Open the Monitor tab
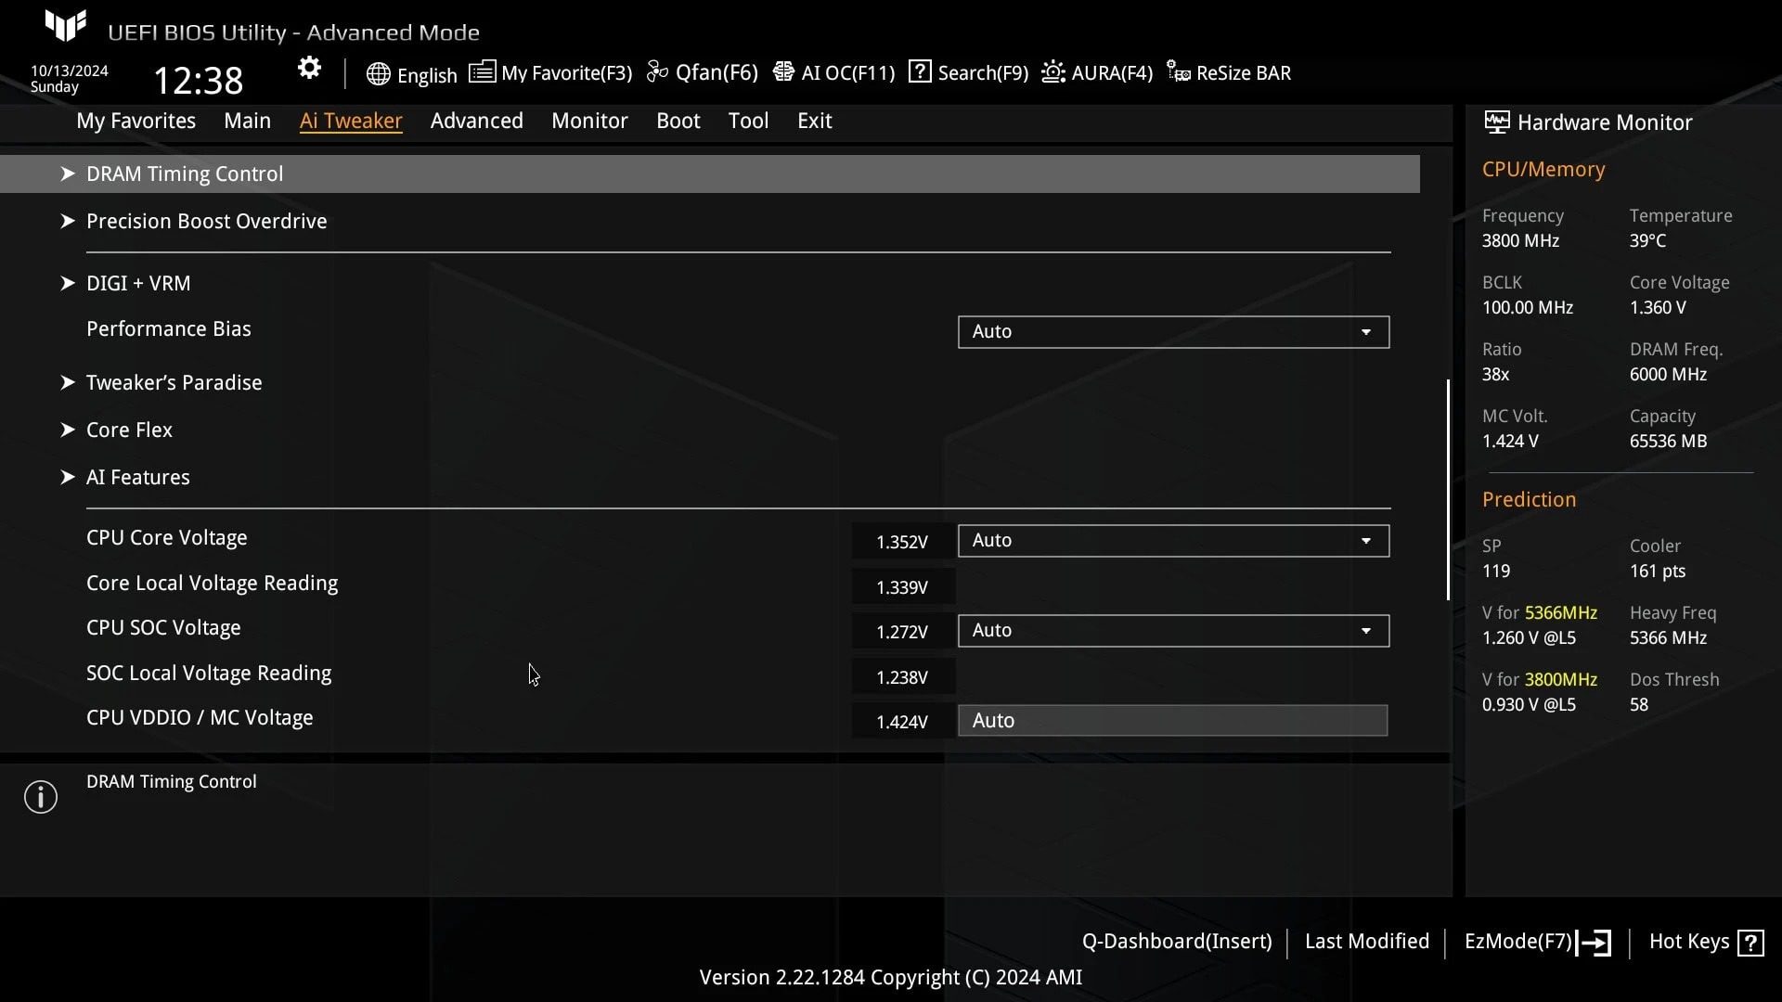The image size is (1782, 1002). point(589,121)
